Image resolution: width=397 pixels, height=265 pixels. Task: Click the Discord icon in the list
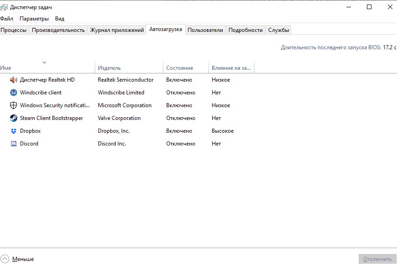13,144
